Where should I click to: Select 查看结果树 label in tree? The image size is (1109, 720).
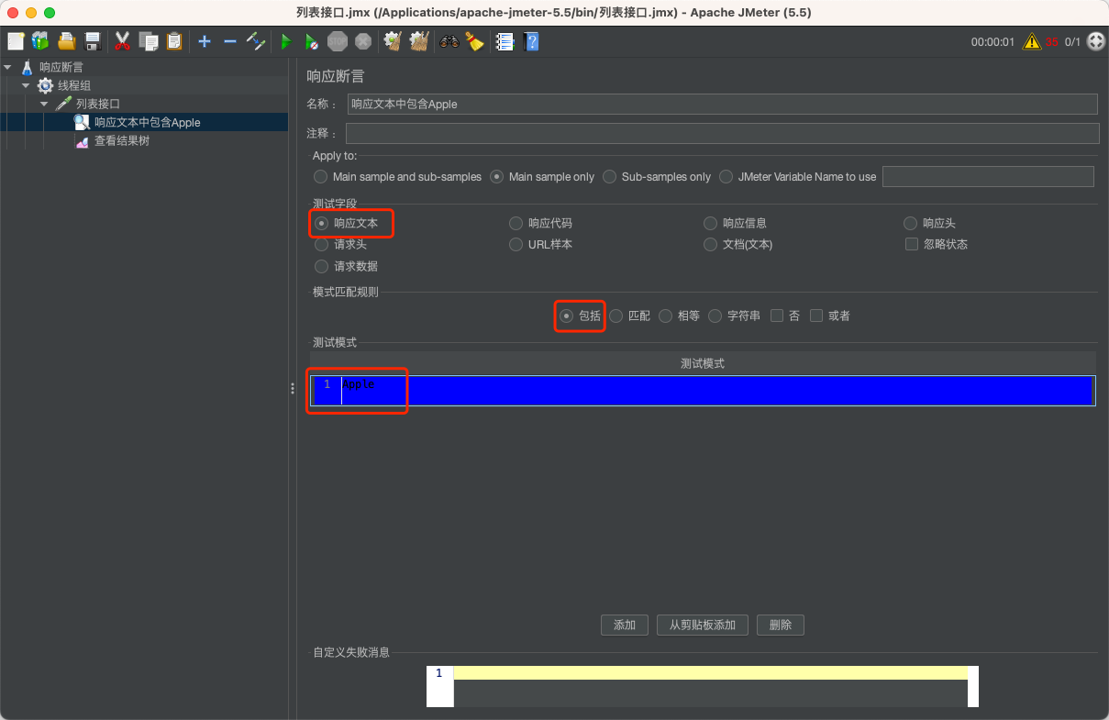[122, 141]
